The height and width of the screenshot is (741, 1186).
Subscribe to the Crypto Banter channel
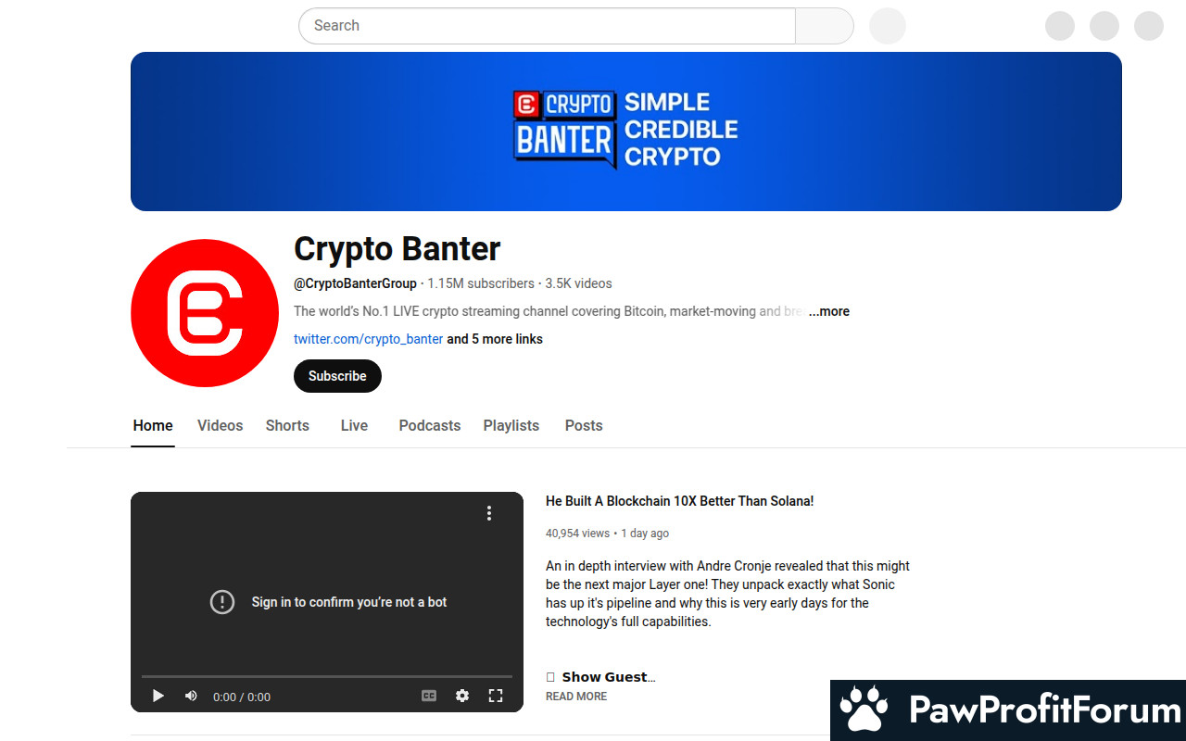point(337,376)
